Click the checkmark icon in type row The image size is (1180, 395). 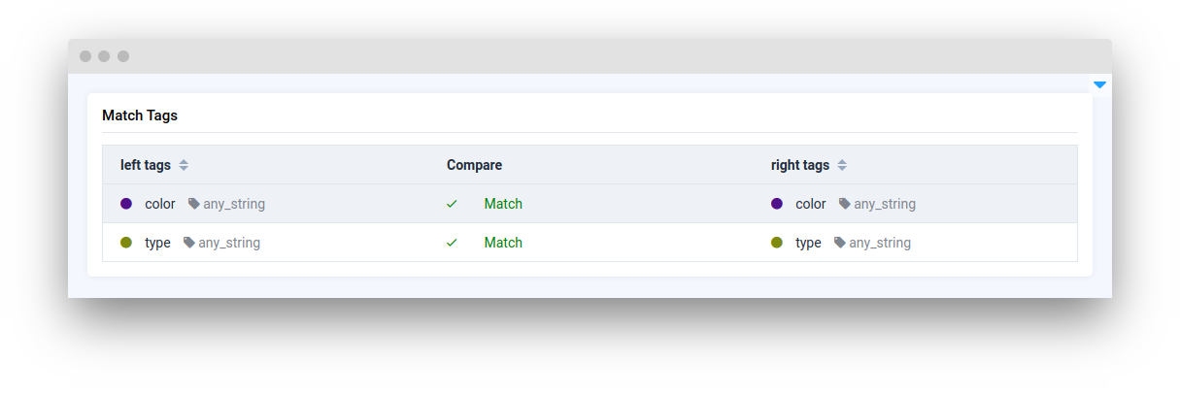(452, 243)
